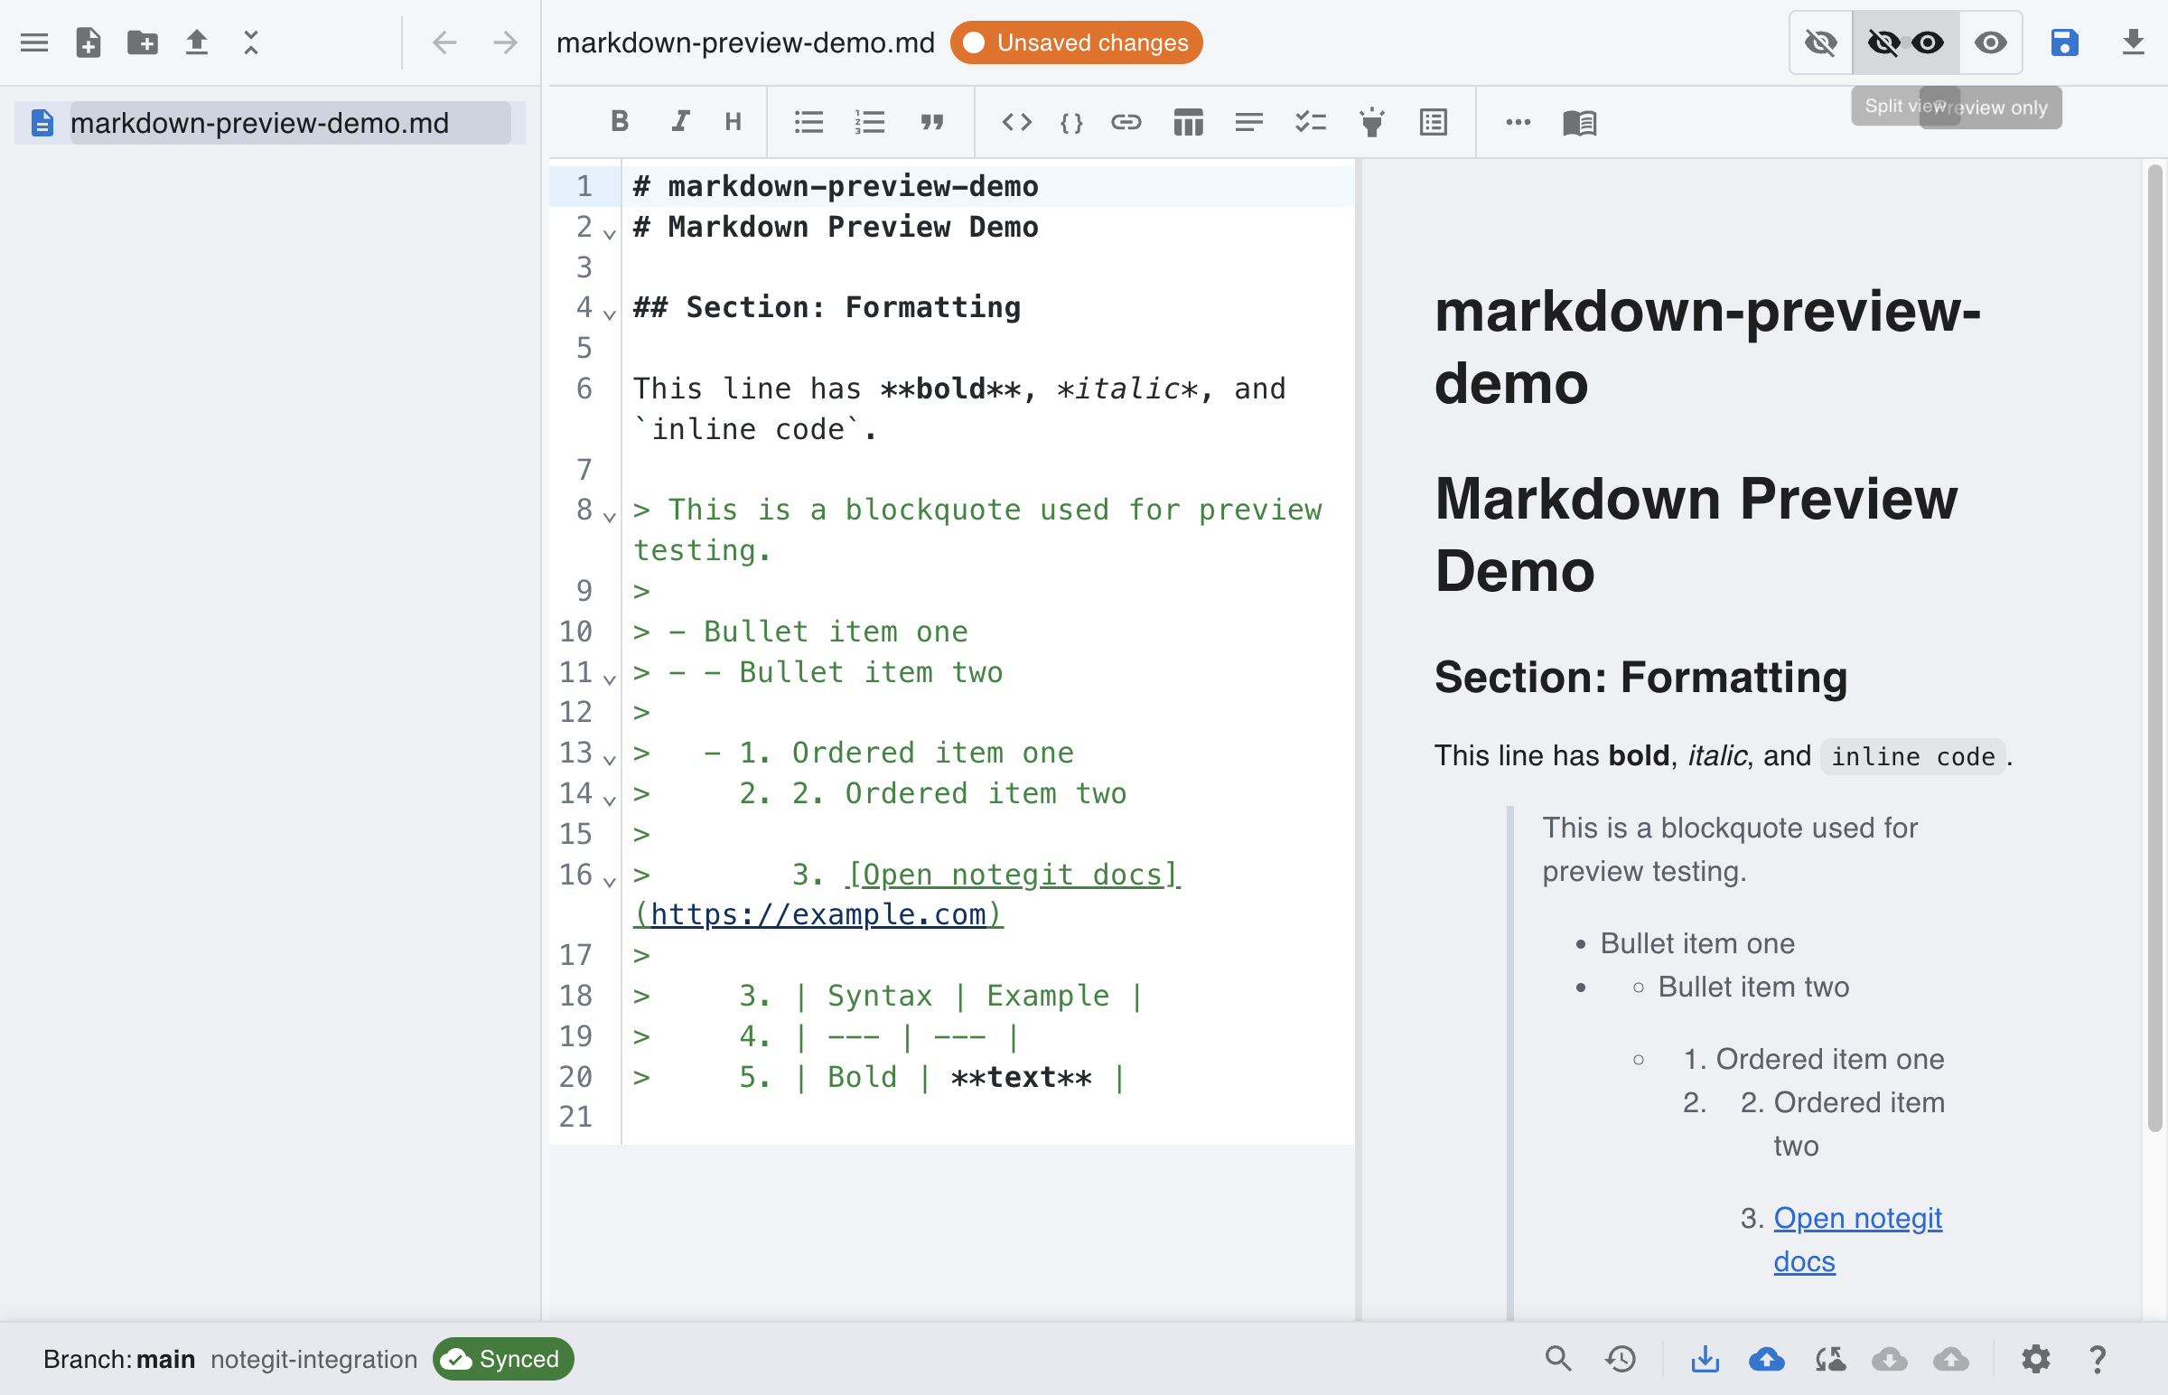Open the more options ellipsis menu

point(1518,121)
